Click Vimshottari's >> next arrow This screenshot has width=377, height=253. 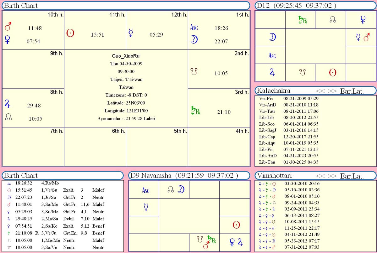[332, 176]
